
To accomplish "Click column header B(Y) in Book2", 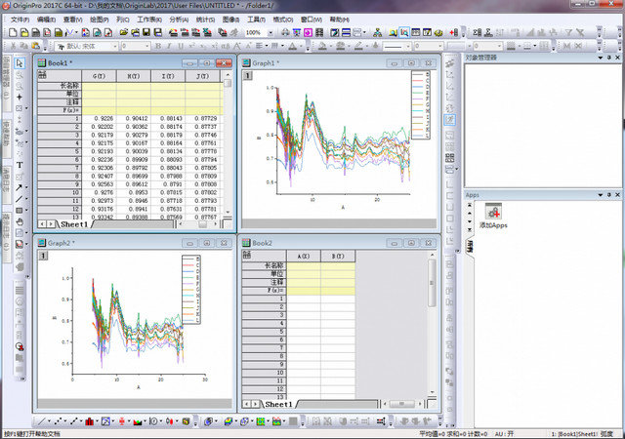I will (x=338, y=256).
